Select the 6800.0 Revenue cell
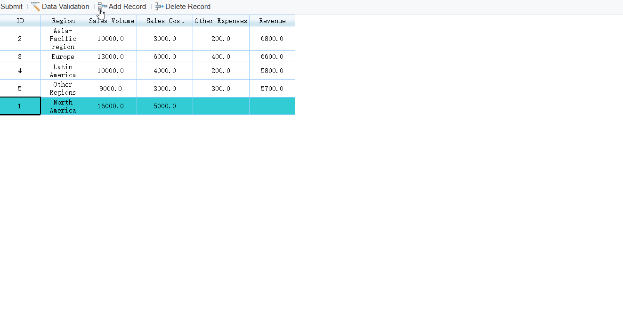623x309 pixels. pyautogui.click(x=272, y=39)
